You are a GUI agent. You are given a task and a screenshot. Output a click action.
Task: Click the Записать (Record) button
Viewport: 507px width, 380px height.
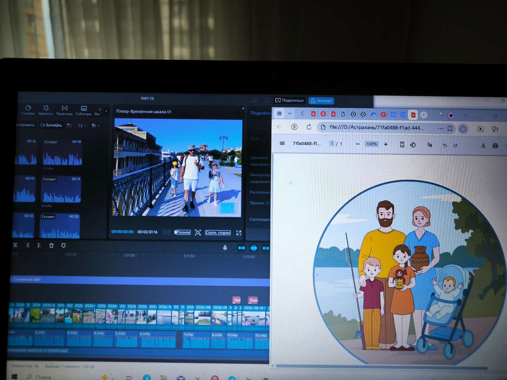coord(51,125)
